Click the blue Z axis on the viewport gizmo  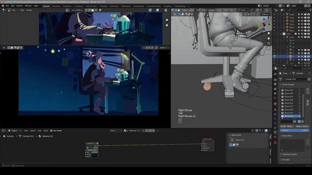264,19
